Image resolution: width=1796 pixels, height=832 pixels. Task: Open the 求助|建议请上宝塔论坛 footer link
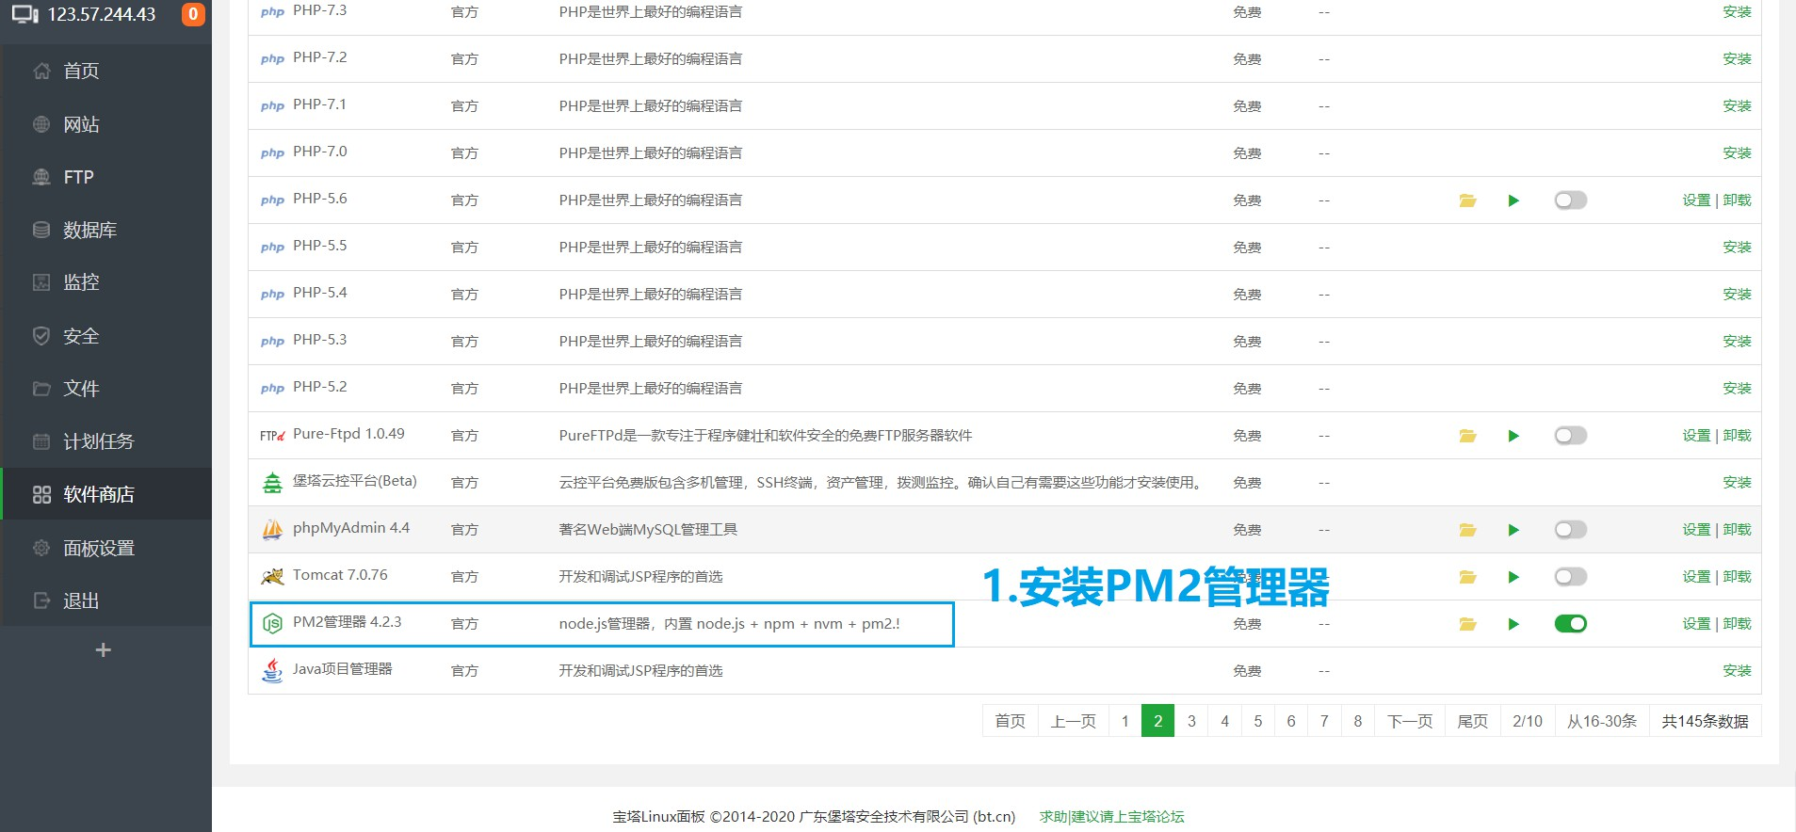[x=1111, y=817]
